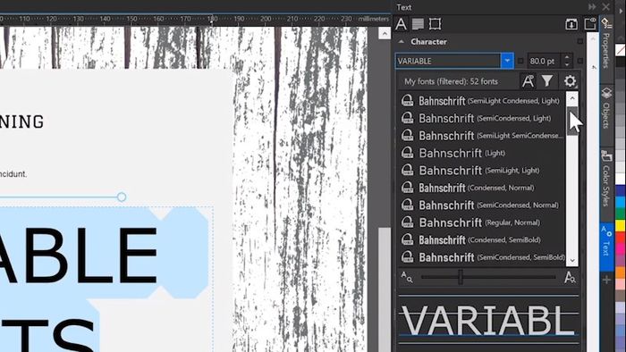Viewport: 626px width, 352px height.
Task: Increase font size with the up stepper arrow
Action: tap(567, 57)
